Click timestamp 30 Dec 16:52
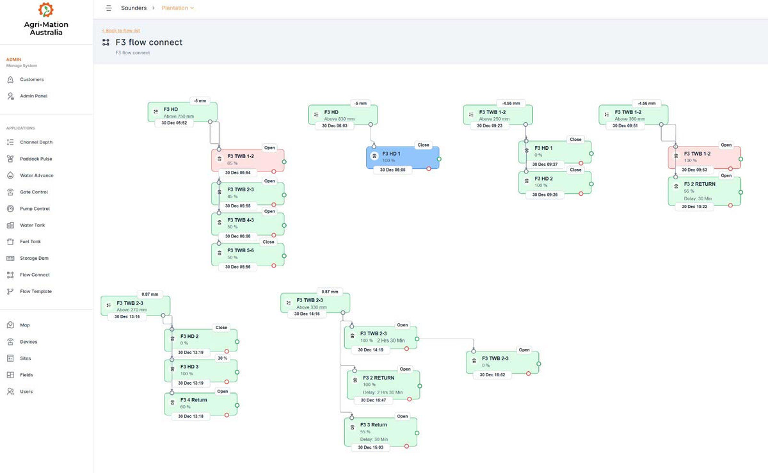The image size is (768, 473). pos(493,375)
